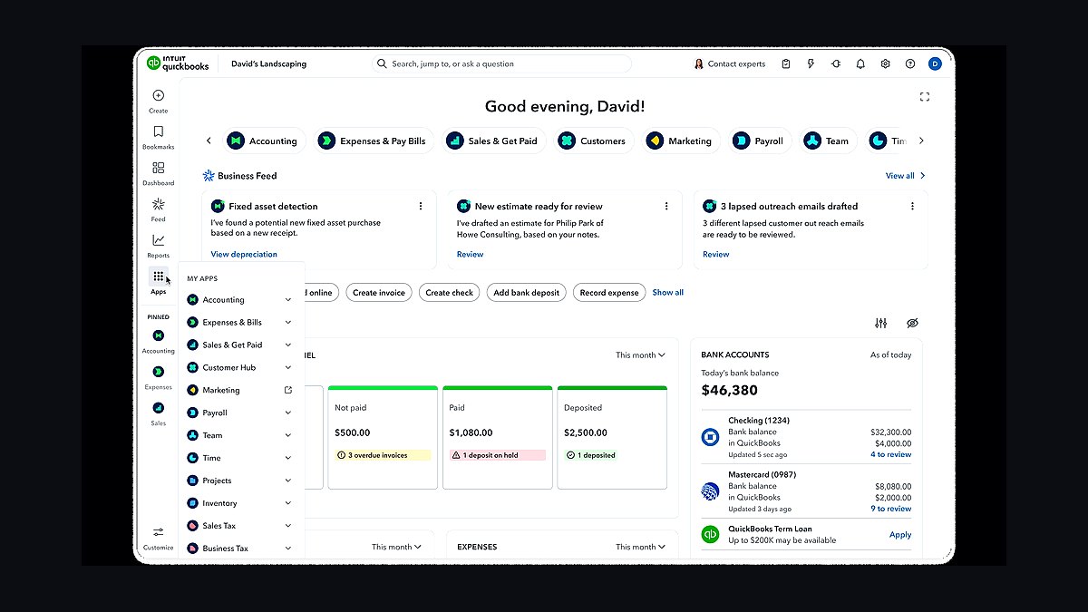
Task: Open funnel This month dropdown
Action: click(x=640, y=355)
